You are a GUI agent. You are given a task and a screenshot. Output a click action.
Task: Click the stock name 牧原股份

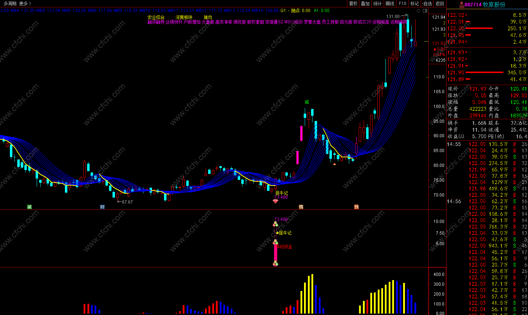[x=494, y=5]
